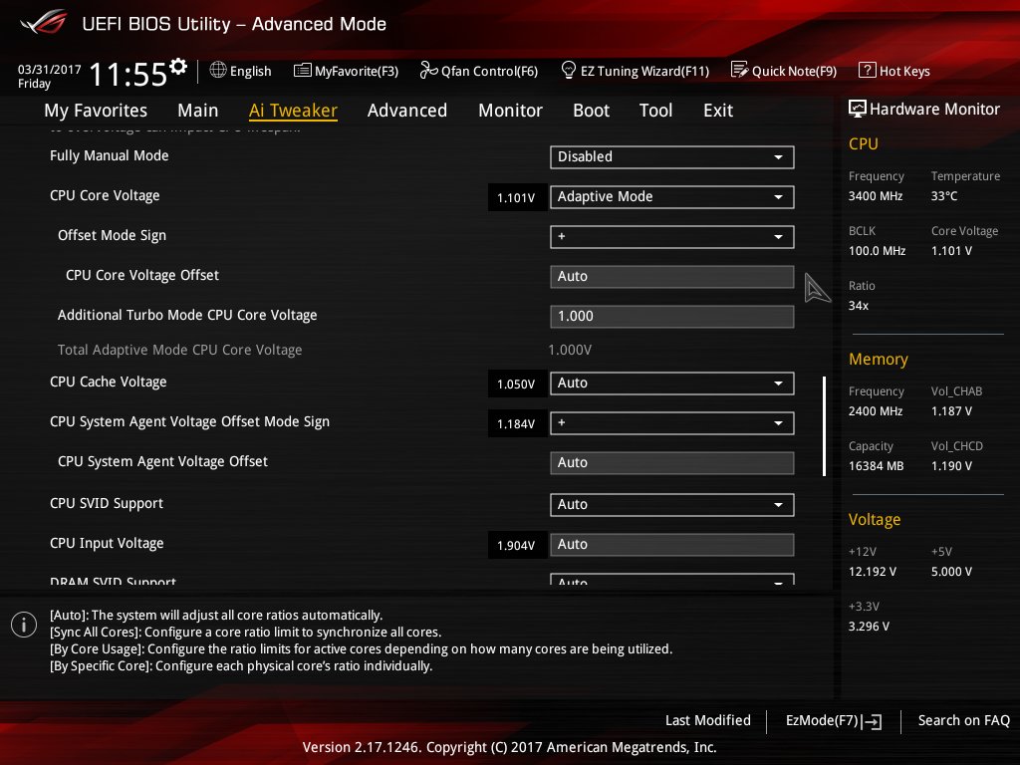Click the 1.184V System Agent reading

516,424
